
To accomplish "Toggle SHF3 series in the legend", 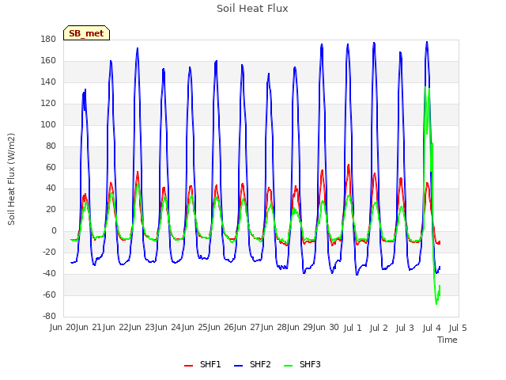I will [302, 364].
